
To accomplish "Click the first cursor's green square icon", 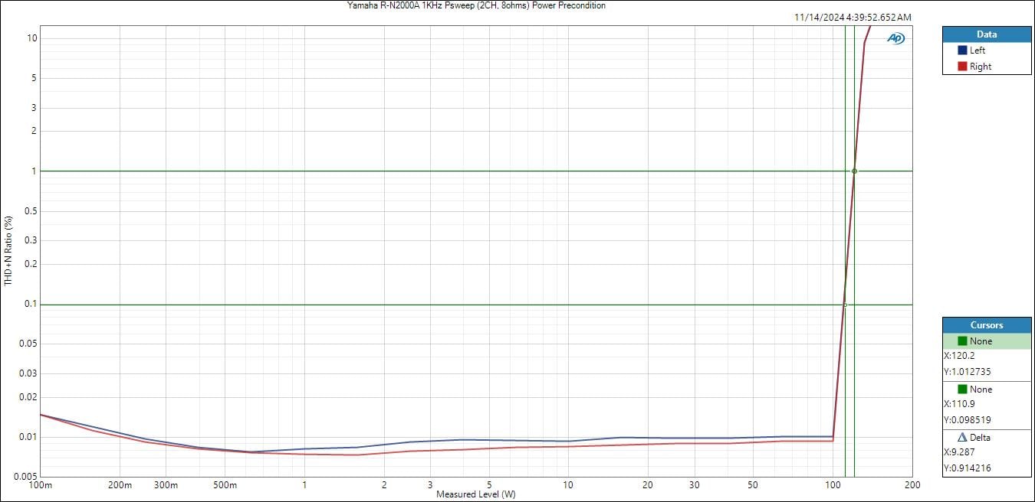I will click(x=962, y=341).
